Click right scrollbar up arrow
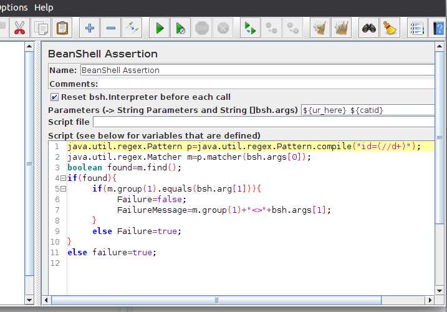The height and width of the screenshot is (312, 447). [x=440, y=46]
